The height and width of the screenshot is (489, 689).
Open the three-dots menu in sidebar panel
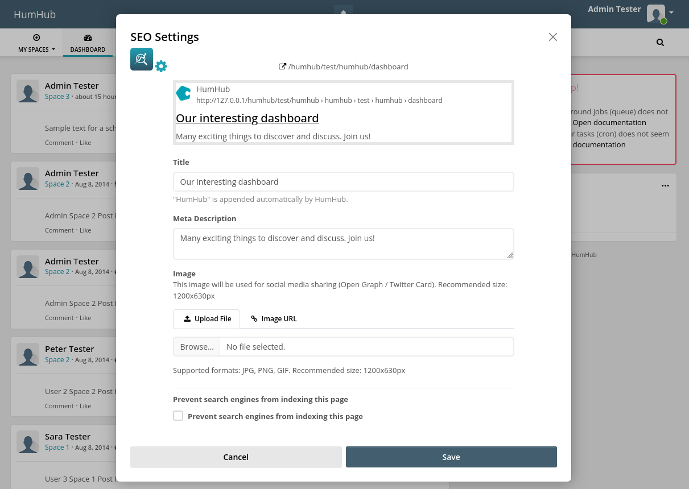click(x=665, y=186)
